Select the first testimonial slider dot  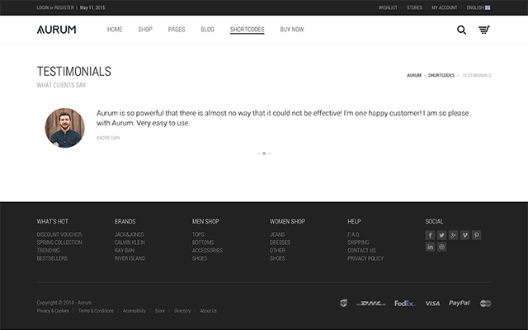[x=258, y=153]
